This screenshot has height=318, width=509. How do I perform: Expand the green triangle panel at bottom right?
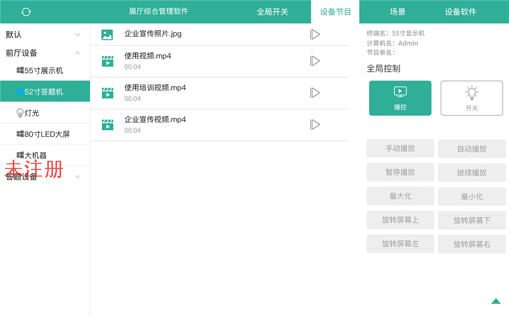coord(496,301)
